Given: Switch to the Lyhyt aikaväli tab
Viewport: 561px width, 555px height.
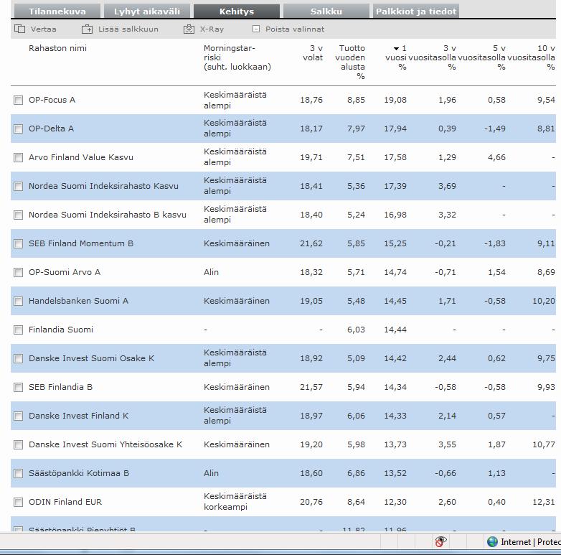Looking at the screenshot, I should [146, 11].
